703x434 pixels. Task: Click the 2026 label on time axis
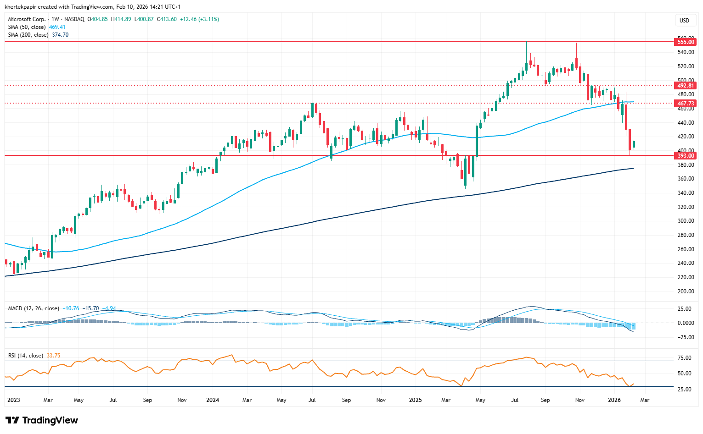click(614, 400)
